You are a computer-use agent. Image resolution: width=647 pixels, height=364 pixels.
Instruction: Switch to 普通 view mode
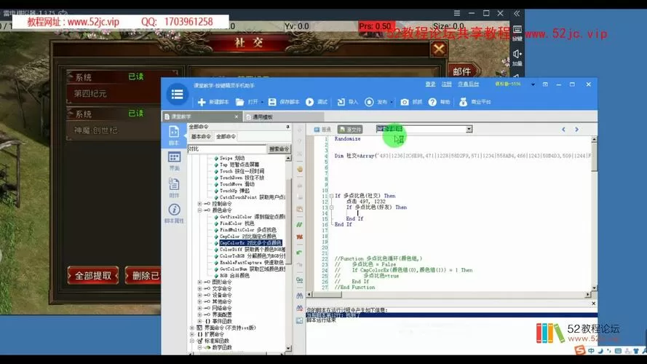322,129
